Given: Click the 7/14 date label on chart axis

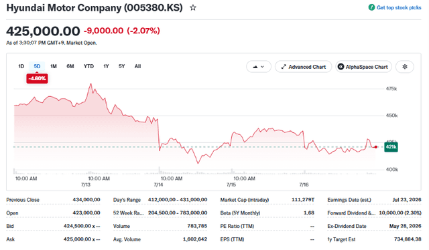Looking at the screenshot, I should pos(158,184).
